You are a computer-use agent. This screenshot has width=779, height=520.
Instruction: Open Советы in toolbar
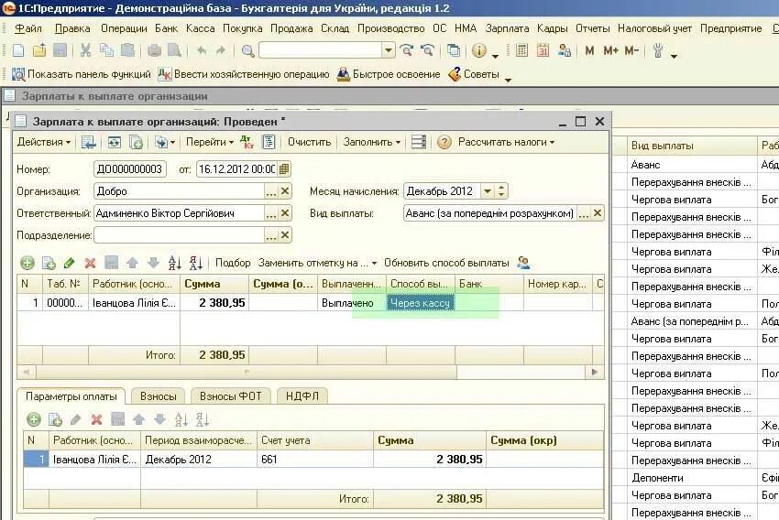click(x=474, y=74)
